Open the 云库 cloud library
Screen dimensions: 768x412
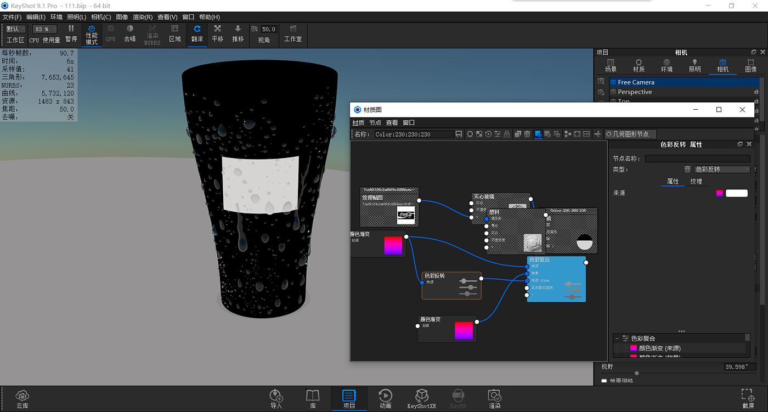[x=22, y=399]
